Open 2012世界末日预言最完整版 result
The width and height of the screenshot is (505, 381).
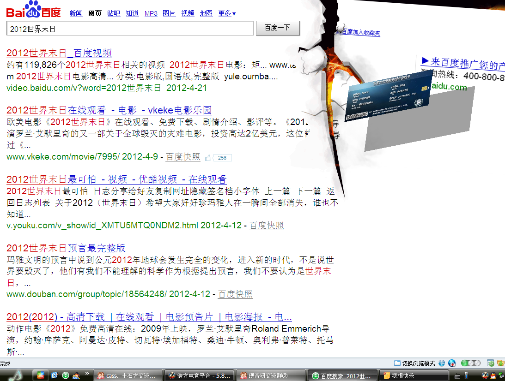click(x=66, y=248)
